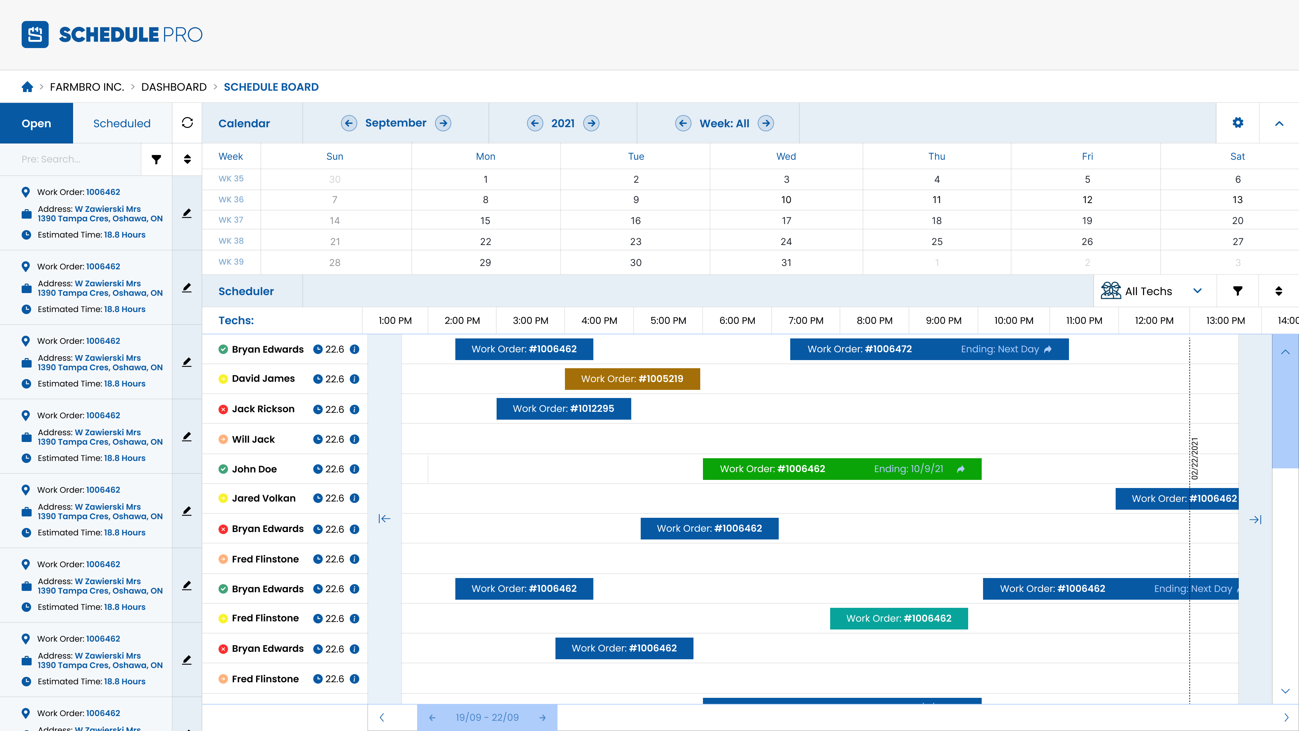Click the Scheduler techs filter funnel icon
The width and height of the screenshot is (1299, 731).
tap(1237, 291)
